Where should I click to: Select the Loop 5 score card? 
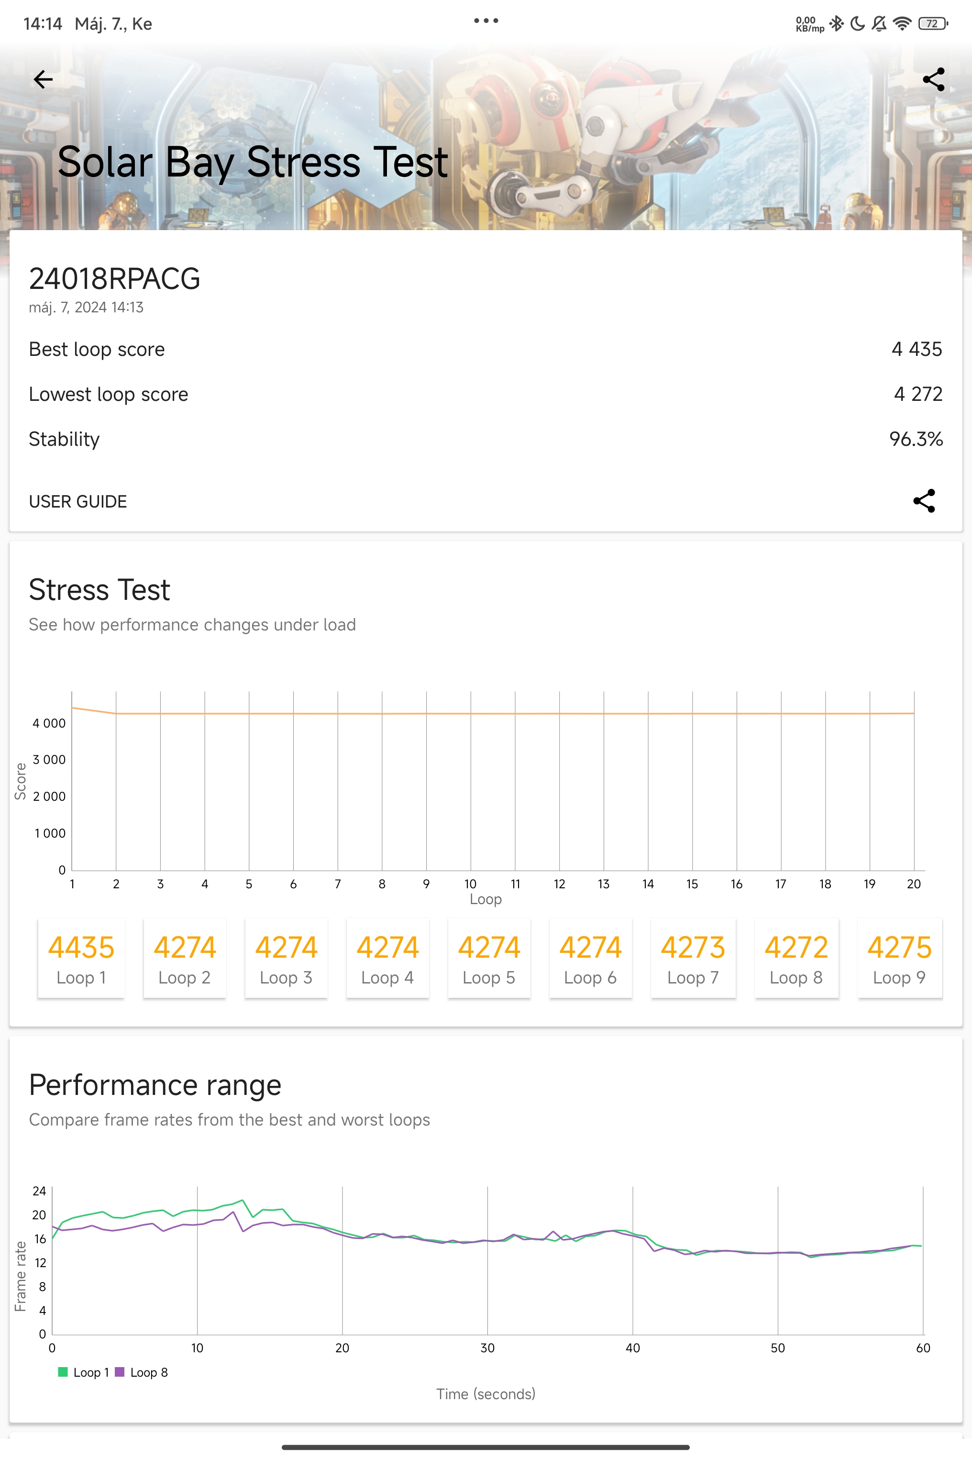coord(489,958)
